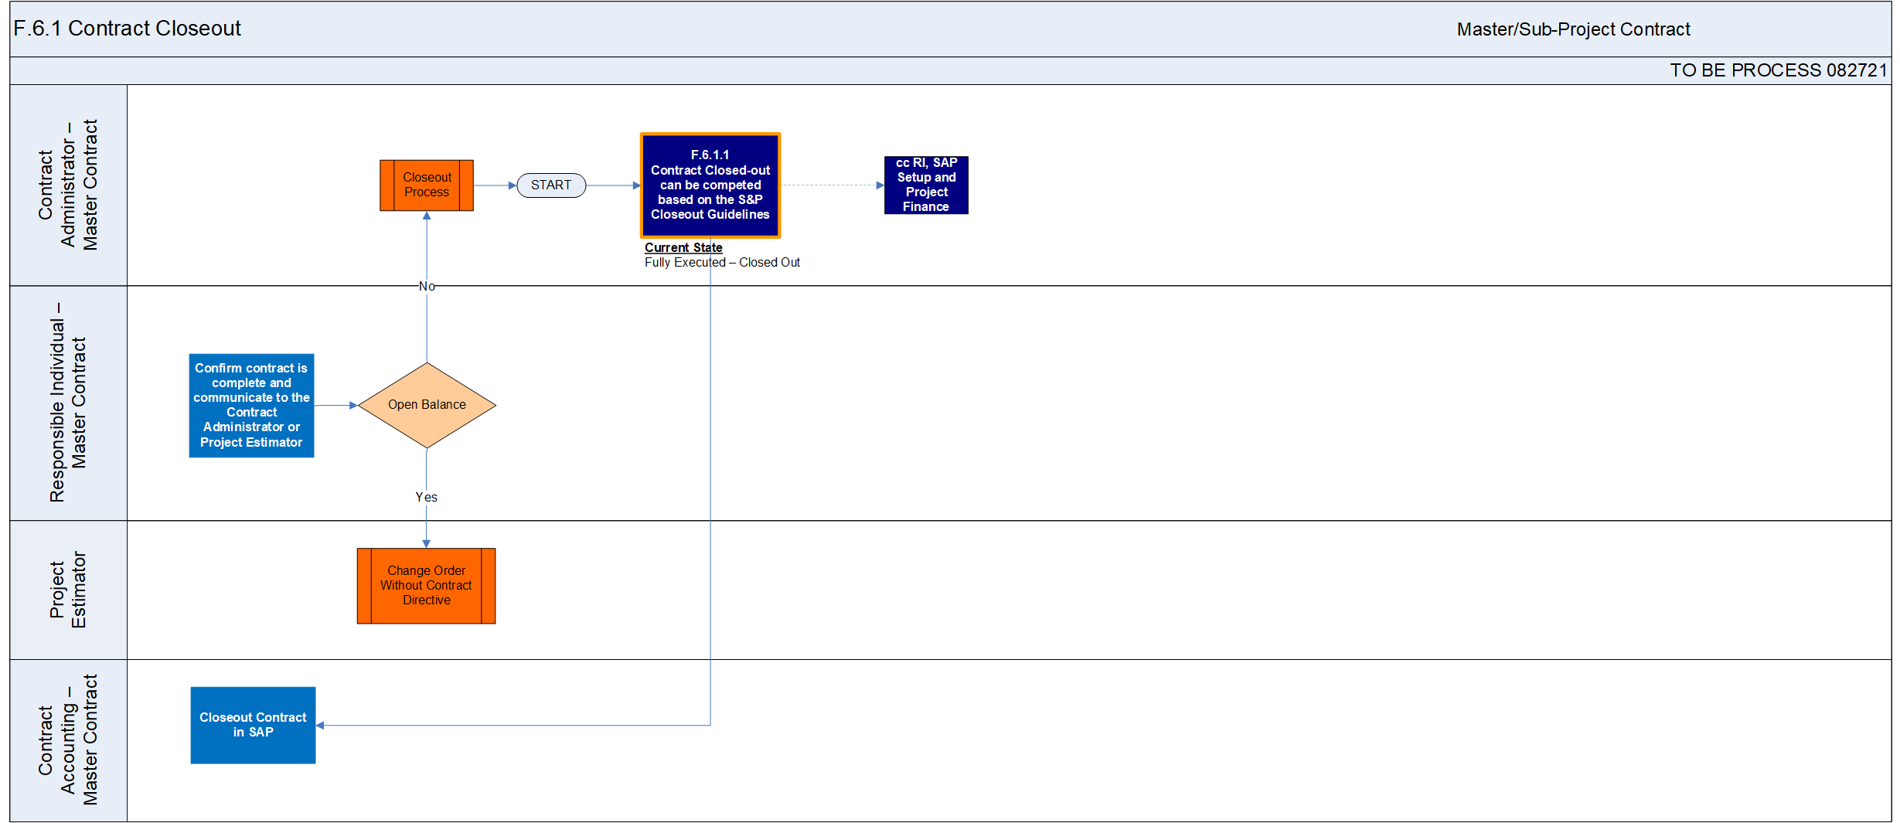Click the Open Balance decision diamond
The image size is (1900, 823).
427,405
